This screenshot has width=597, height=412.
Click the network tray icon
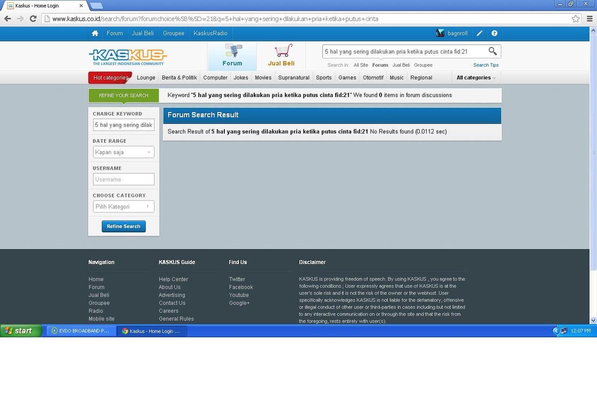[563, 331]
